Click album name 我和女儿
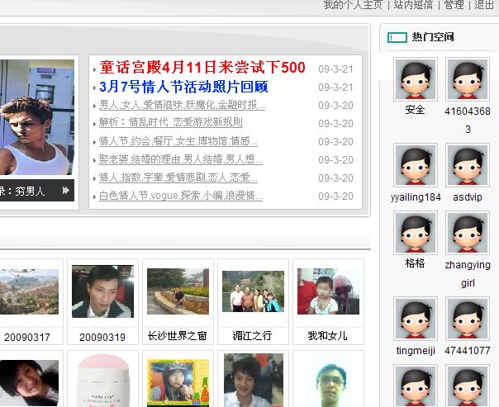 (327, 336)
